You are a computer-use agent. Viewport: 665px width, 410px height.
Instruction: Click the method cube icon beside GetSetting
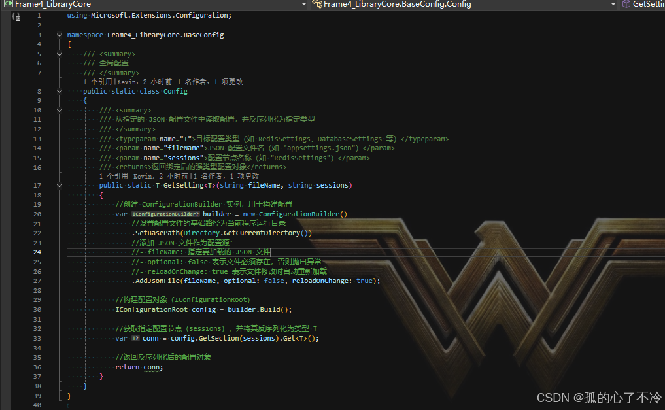tap(626, 4)
